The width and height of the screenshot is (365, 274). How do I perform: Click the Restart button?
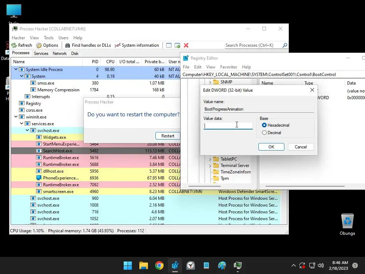[x=168, y=136]
